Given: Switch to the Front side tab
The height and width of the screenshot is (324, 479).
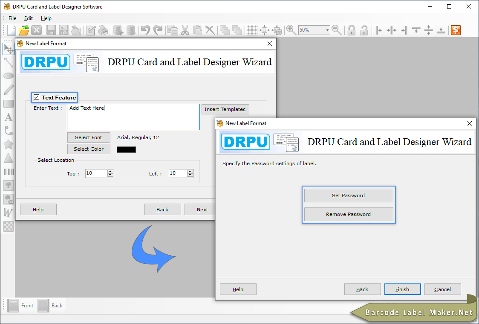Looking at the screenshot, I should (x=21, y=305).
